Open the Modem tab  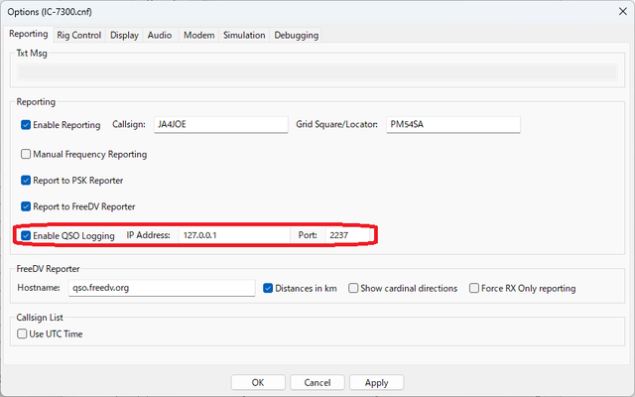click(x=198, y=36)
